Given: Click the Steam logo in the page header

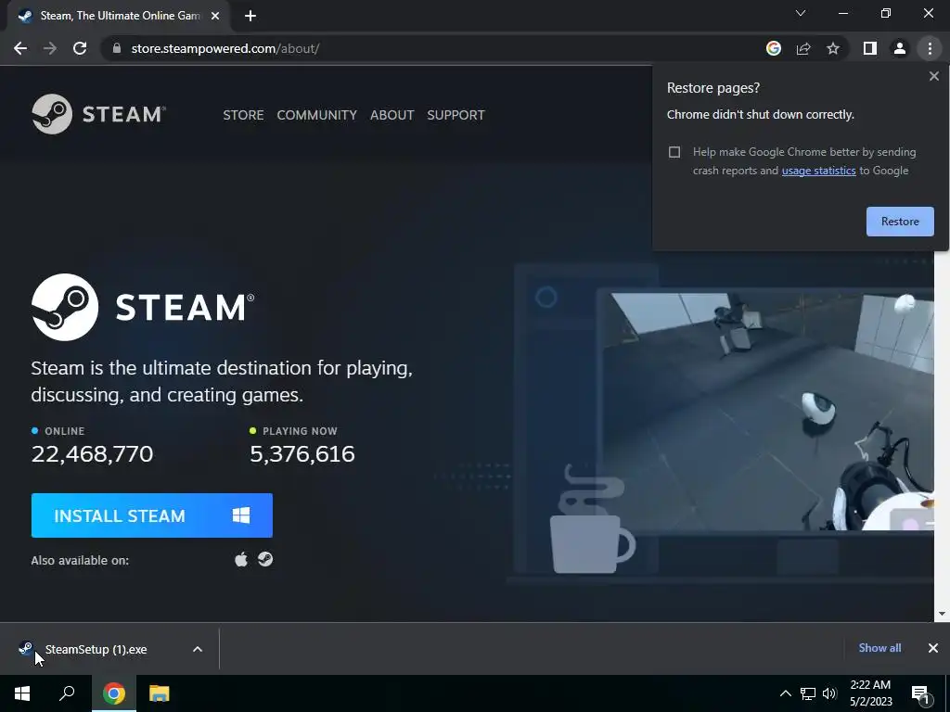Looking at the screenshot, I should (x=98, y=114).
